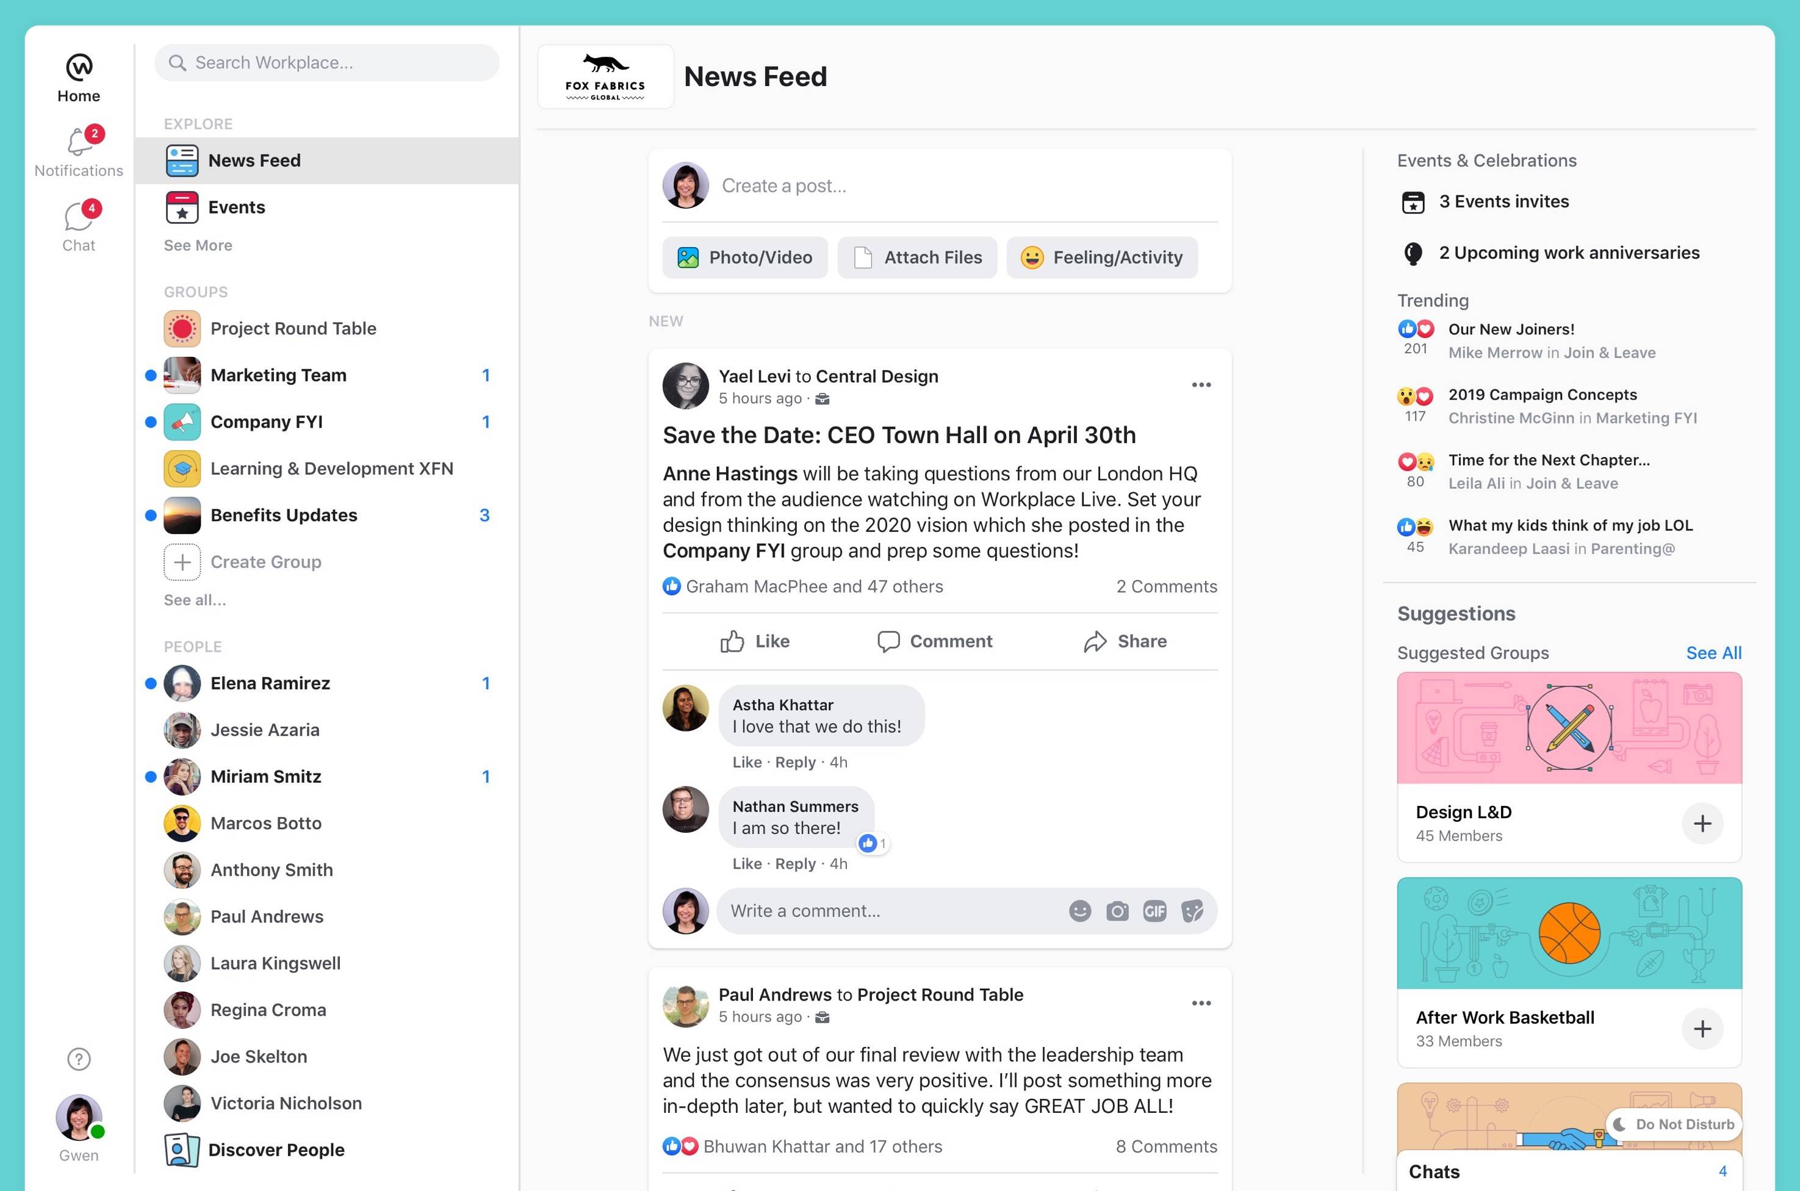Click the help question mark icon
Viewport: 1800px width, 1191px height.
click(x=78, y=1058)
